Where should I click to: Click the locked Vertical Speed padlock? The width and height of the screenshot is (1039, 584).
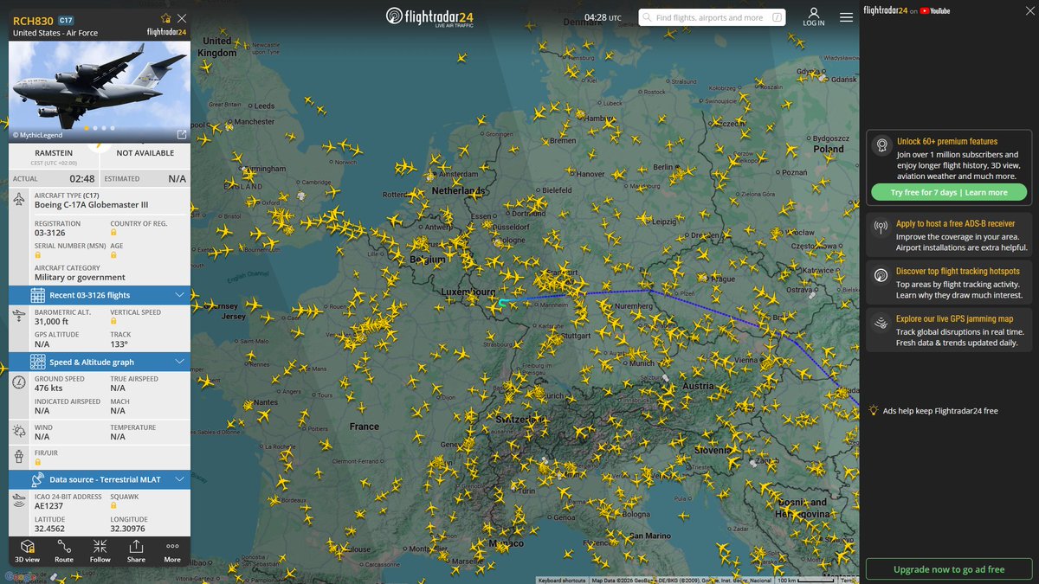(x=113, y=322)
